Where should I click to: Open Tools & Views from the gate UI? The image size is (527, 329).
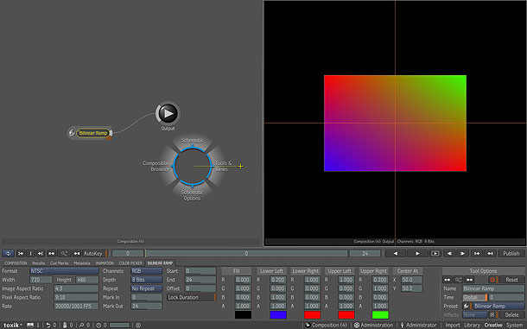[x=223, y=166]
